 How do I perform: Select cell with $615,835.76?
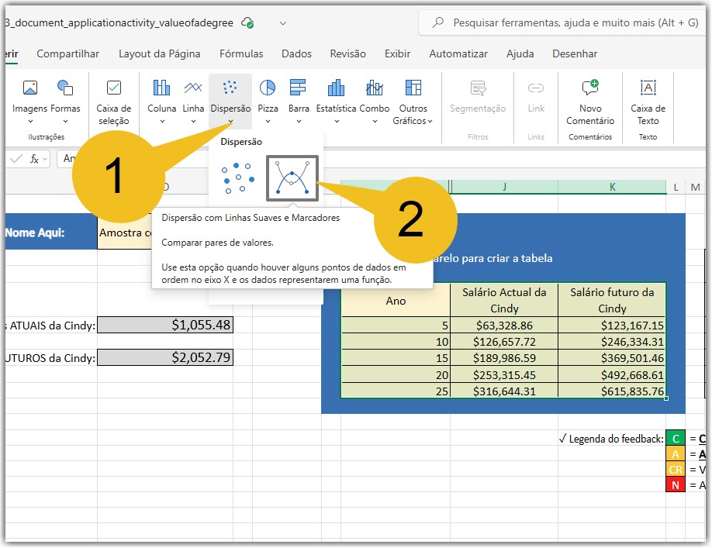pyautogui.click(x=612, y=391)
